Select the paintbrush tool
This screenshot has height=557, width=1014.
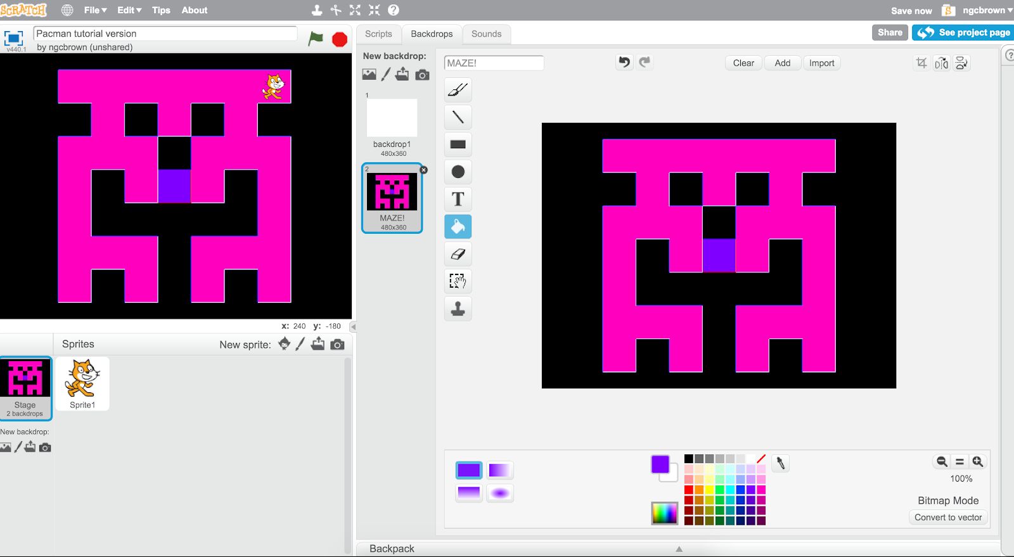[458, 90]
